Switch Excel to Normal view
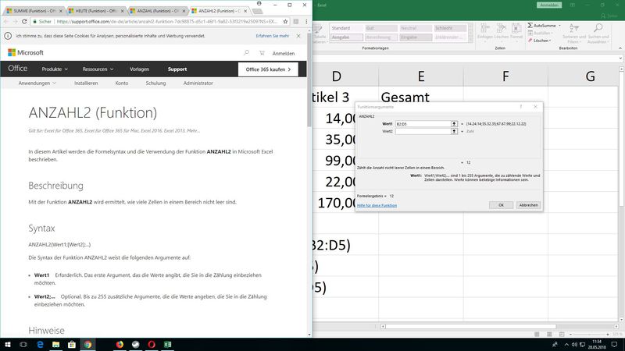Viewport: 625px width, 351px height. click(x=537, y=335)
